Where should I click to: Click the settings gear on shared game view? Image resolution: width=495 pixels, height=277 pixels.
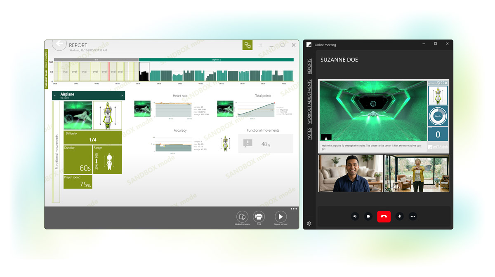439,83
